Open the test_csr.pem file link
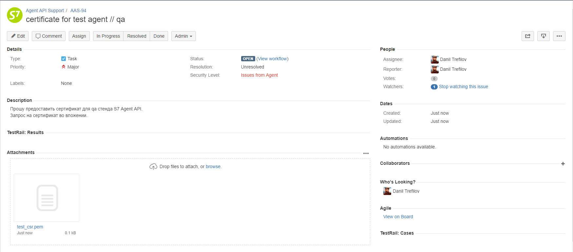 coord(30,227)
